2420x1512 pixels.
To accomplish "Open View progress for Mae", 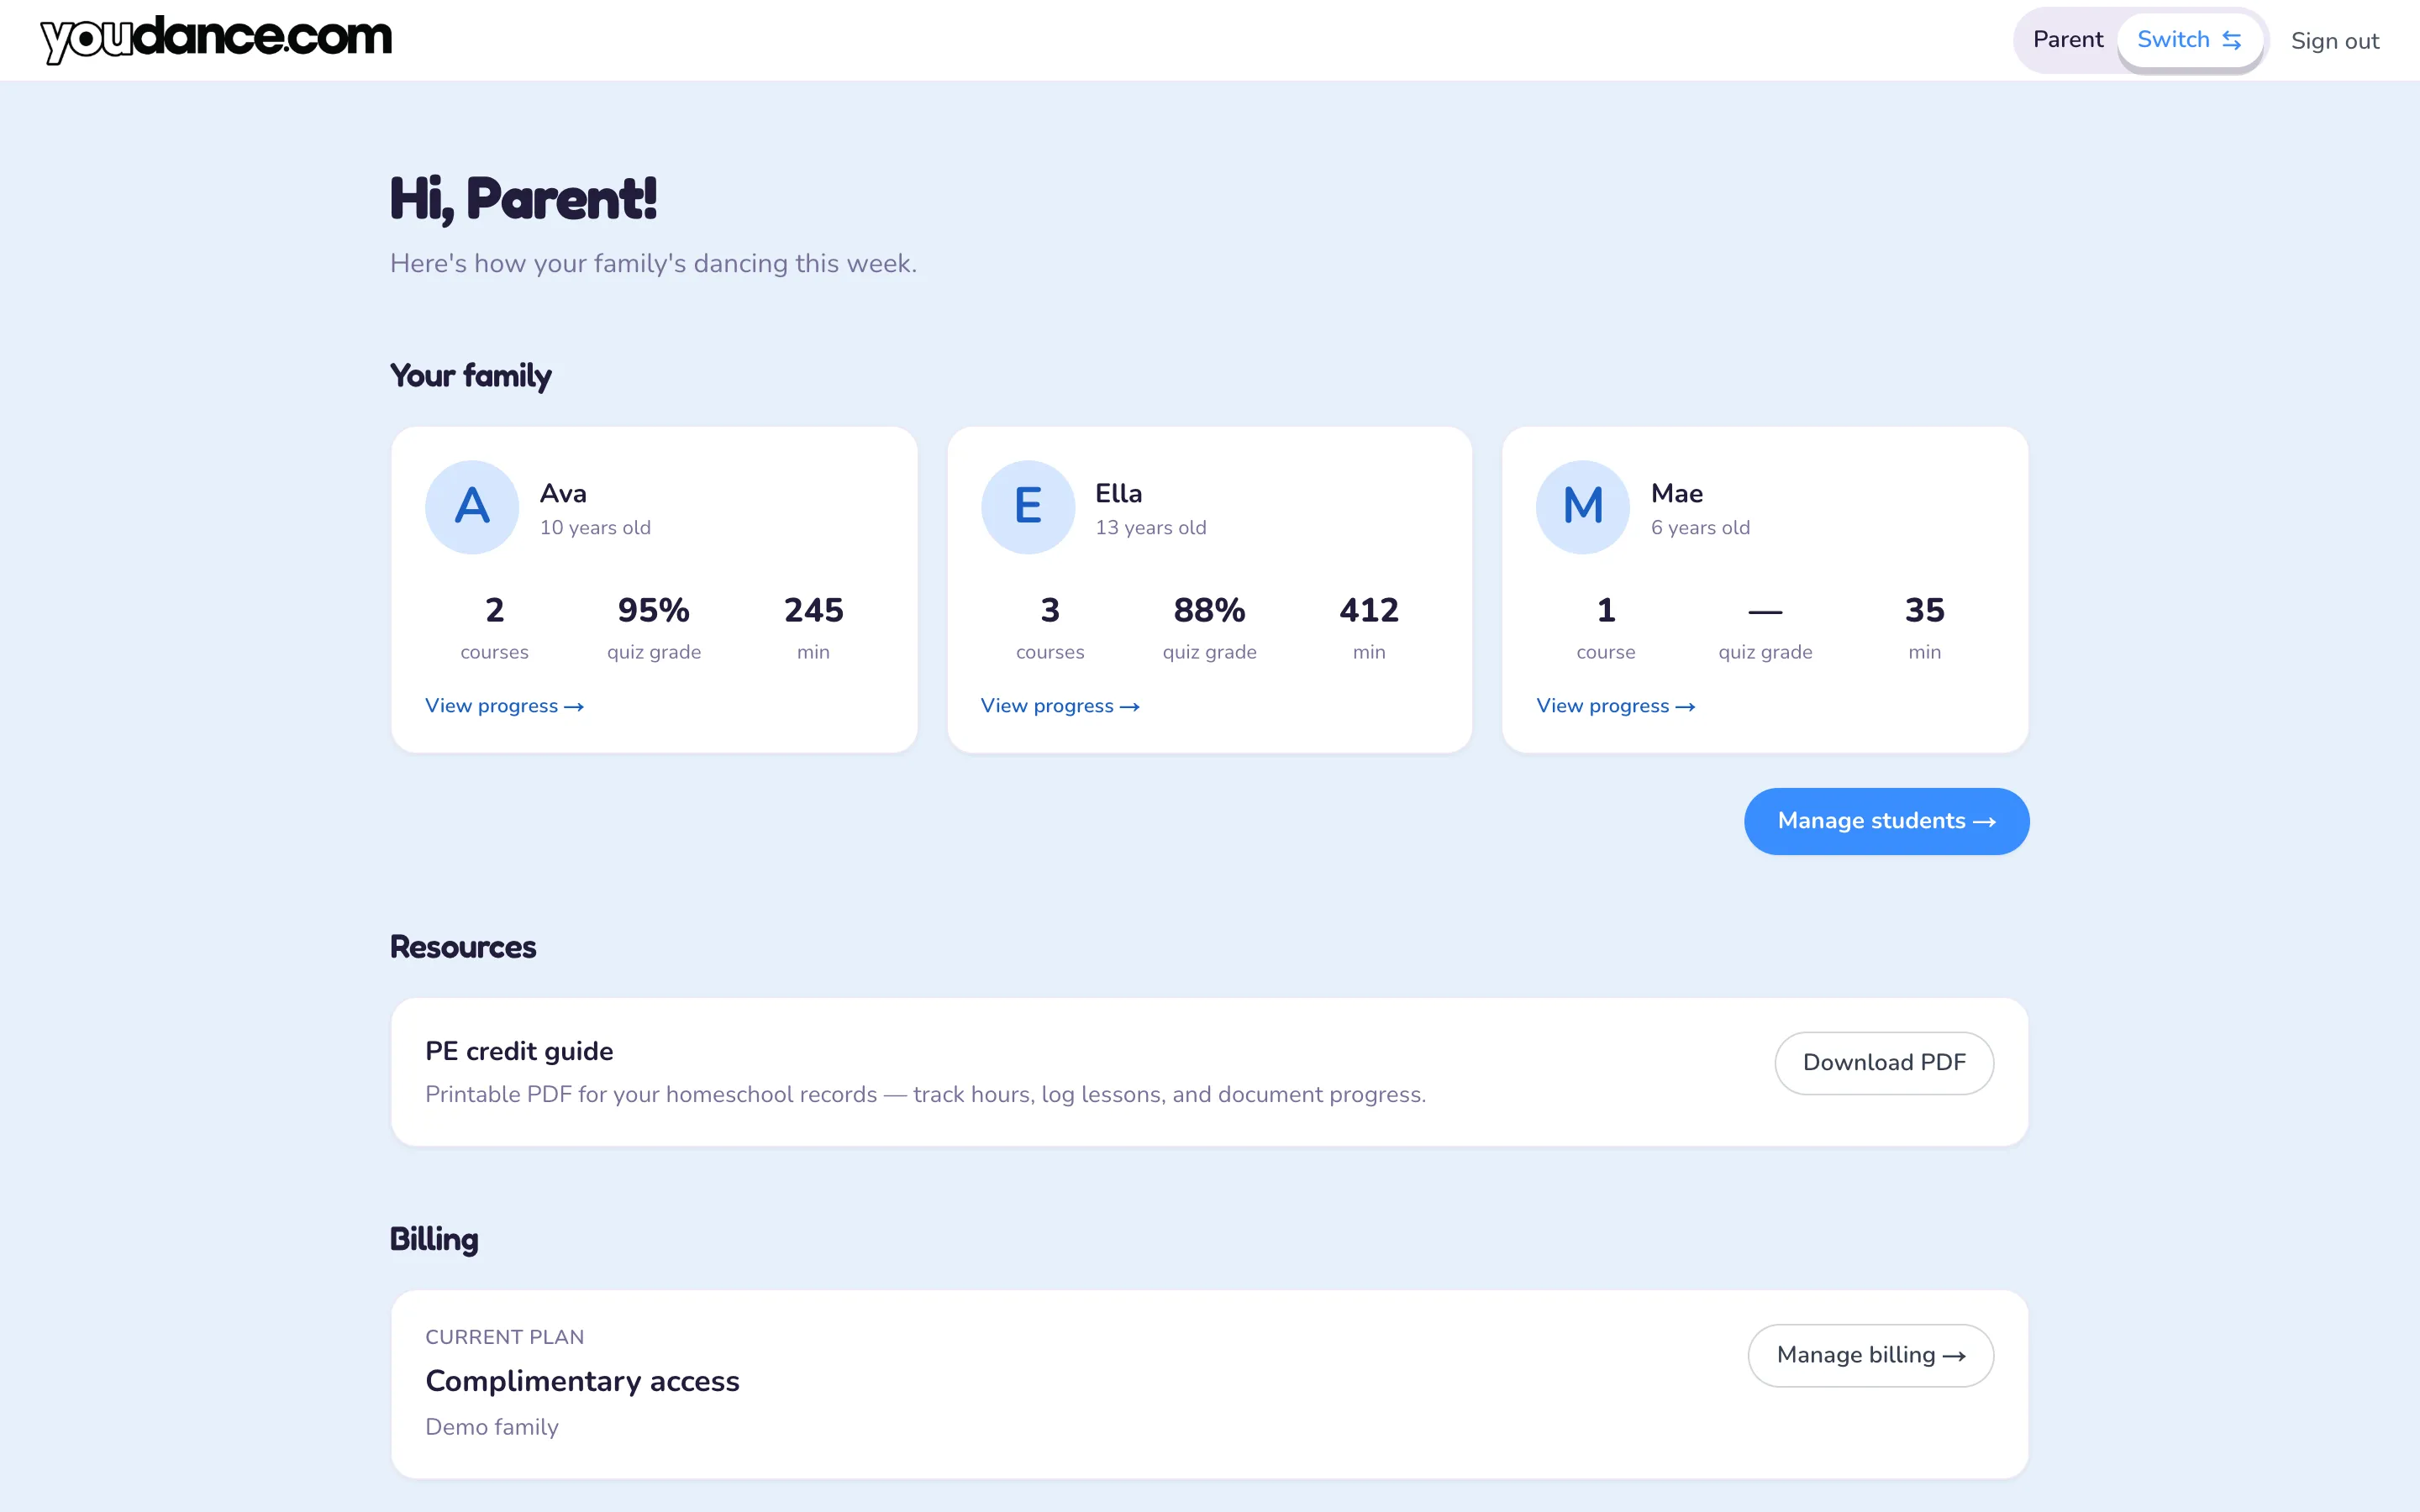I will [1615, 706].
